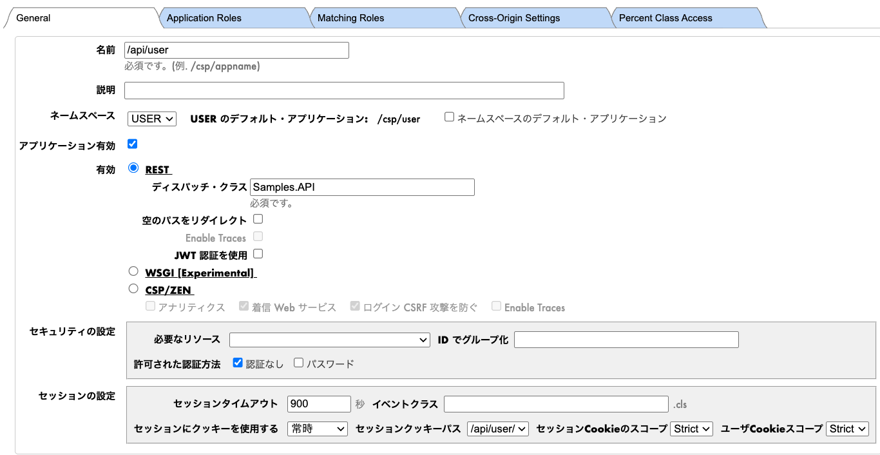The height and width of the screenshot is (455, 880).
Task: Expand the 必要なリソース dropdown
Action: click(x=329, y=340)
